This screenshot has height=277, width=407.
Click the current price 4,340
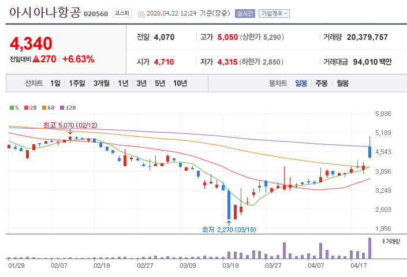point(31,43)
